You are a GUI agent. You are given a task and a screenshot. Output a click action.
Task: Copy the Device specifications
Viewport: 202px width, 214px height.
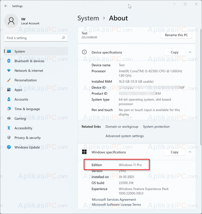(174, 52)
